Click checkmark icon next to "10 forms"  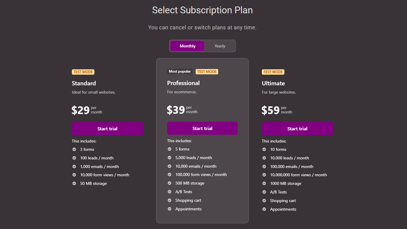(264, 149)
